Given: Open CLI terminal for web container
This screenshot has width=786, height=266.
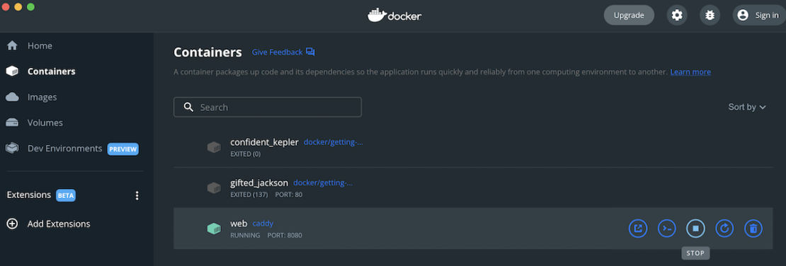Looking at the screenshot, I should 667,229.
